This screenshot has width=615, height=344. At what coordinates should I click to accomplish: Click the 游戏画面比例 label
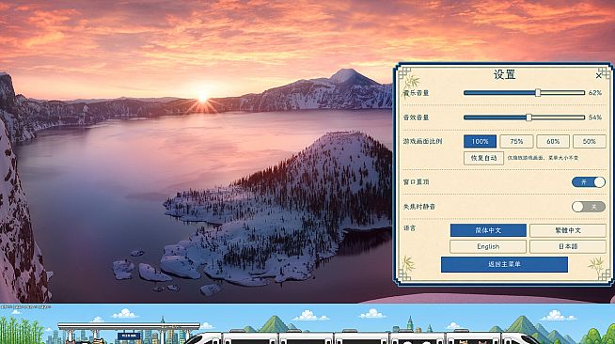click(x=423, y=141)
